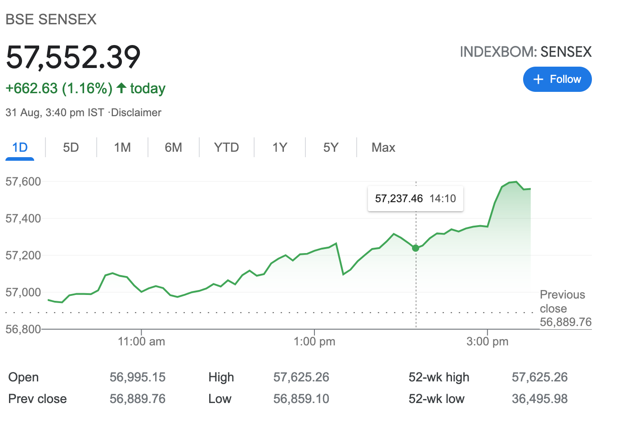The width and height of the screenshot is (618, 435).
Task: Click the BSE SENSEX title
Action: click(x=51, y=19)
